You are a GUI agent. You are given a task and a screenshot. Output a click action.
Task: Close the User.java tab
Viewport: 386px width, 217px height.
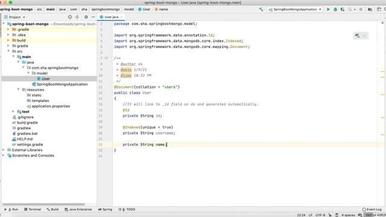(x=121, y=17)
